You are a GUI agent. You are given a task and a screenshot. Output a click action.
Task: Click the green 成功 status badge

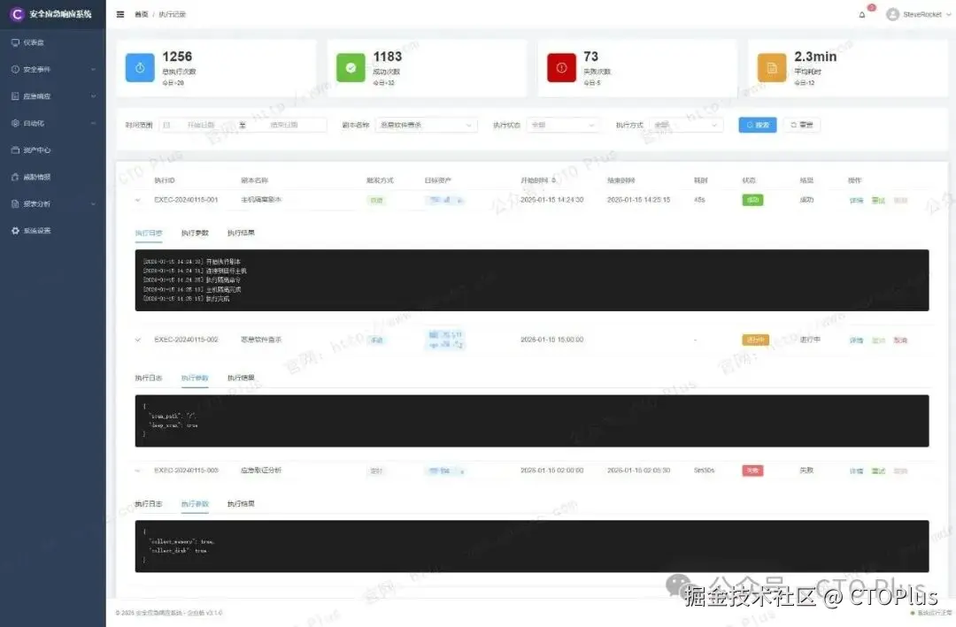tap(752, 200)
